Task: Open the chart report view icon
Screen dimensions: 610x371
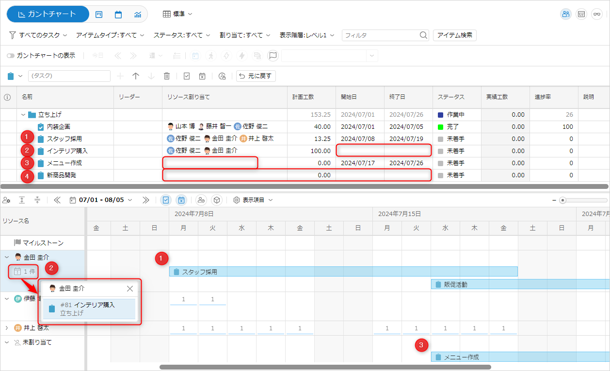Action: 138,15
